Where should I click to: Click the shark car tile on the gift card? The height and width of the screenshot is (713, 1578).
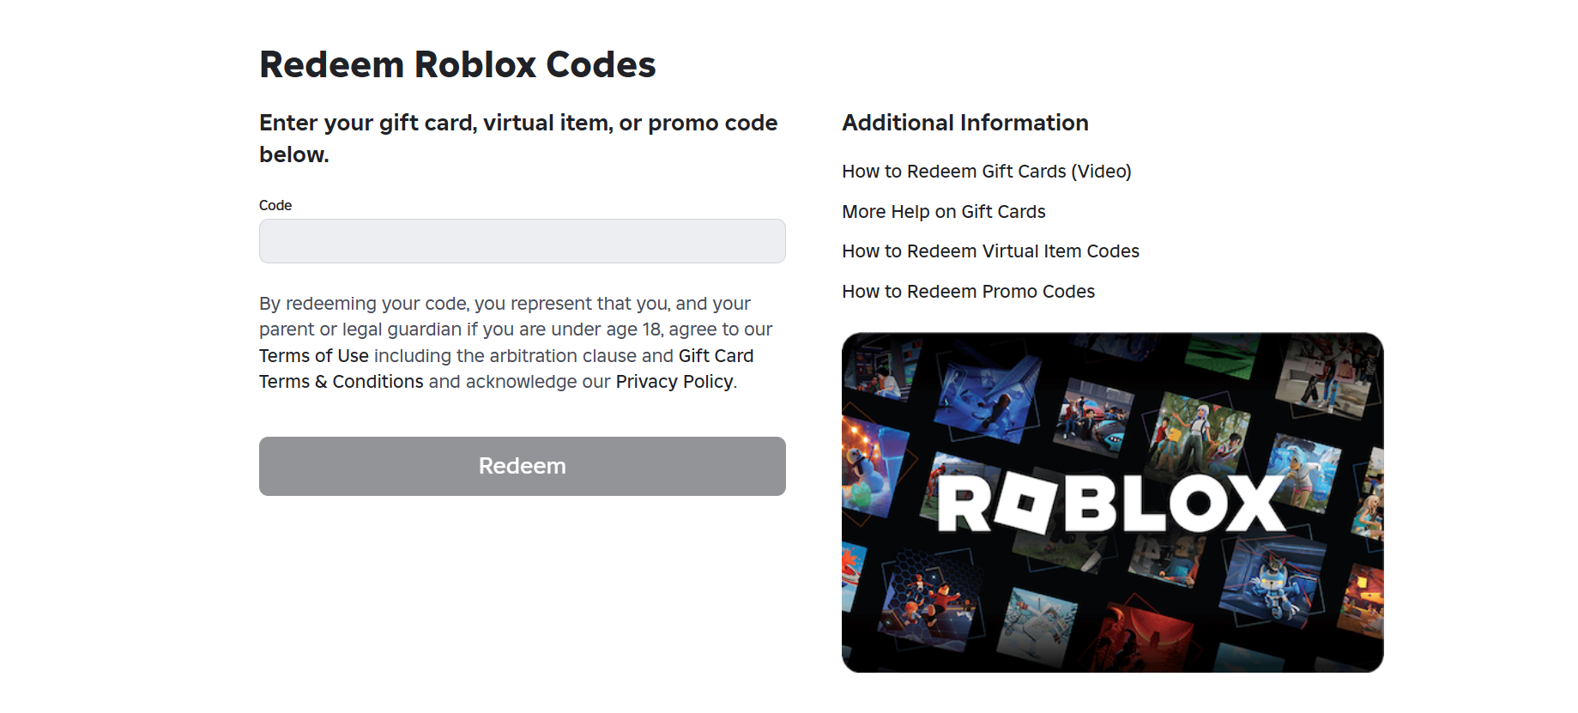tap(1093, 417)
